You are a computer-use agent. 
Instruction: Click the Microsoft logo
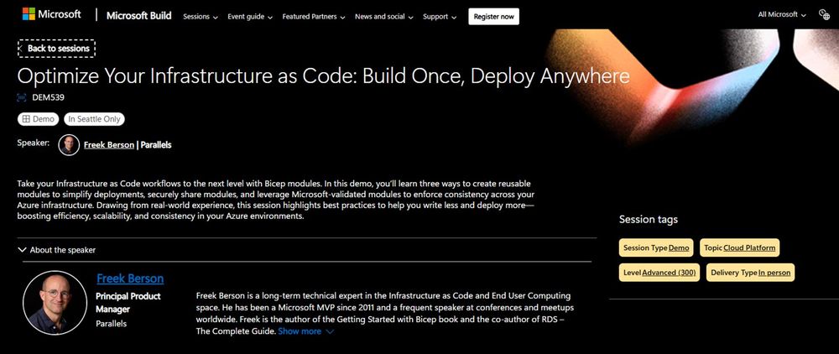(x=51, y=14)
